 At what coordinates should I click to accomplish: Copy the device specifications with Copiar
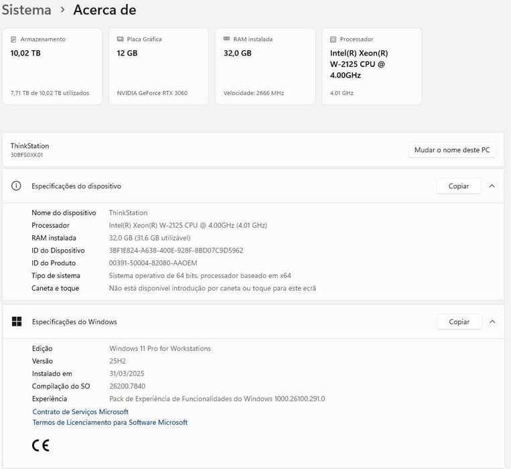(459, 186)
